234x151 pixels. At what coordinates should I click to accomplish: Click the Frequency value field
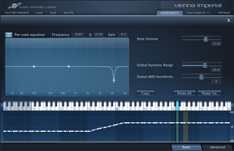tap(78, 35)
